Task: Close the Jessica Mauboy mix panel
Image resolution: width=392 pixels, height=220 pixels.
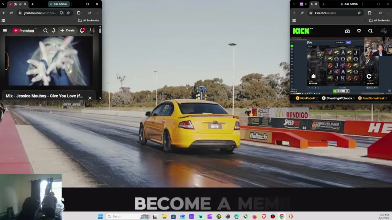Action: [90, 98]
